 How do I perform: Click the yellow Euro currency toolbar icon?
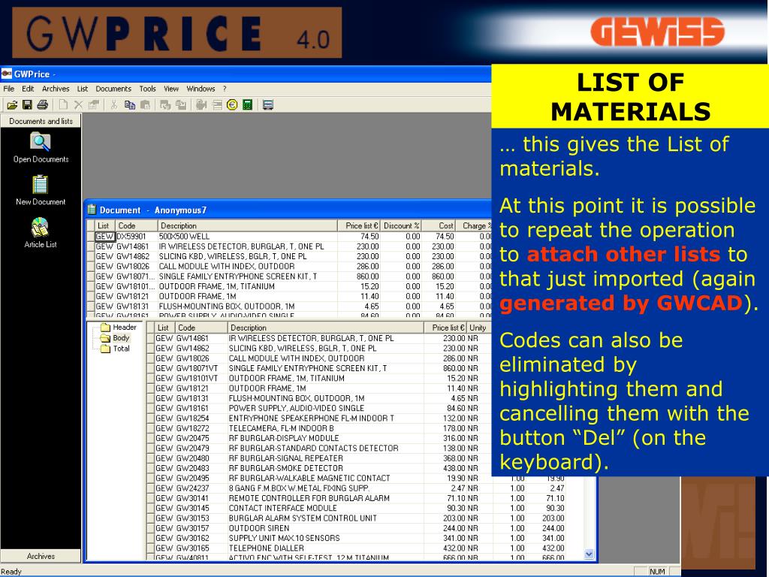[x=232, y=104]
